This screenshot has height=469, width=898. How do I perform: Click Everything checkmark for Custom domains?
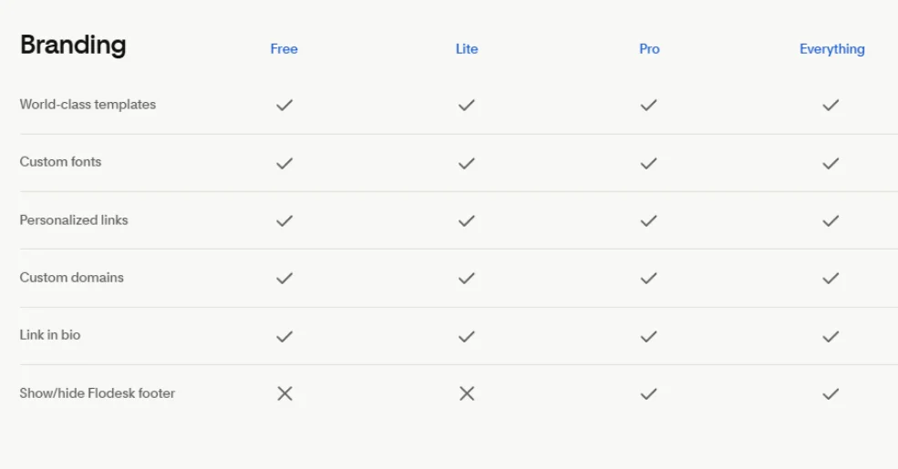click(831, 278)
